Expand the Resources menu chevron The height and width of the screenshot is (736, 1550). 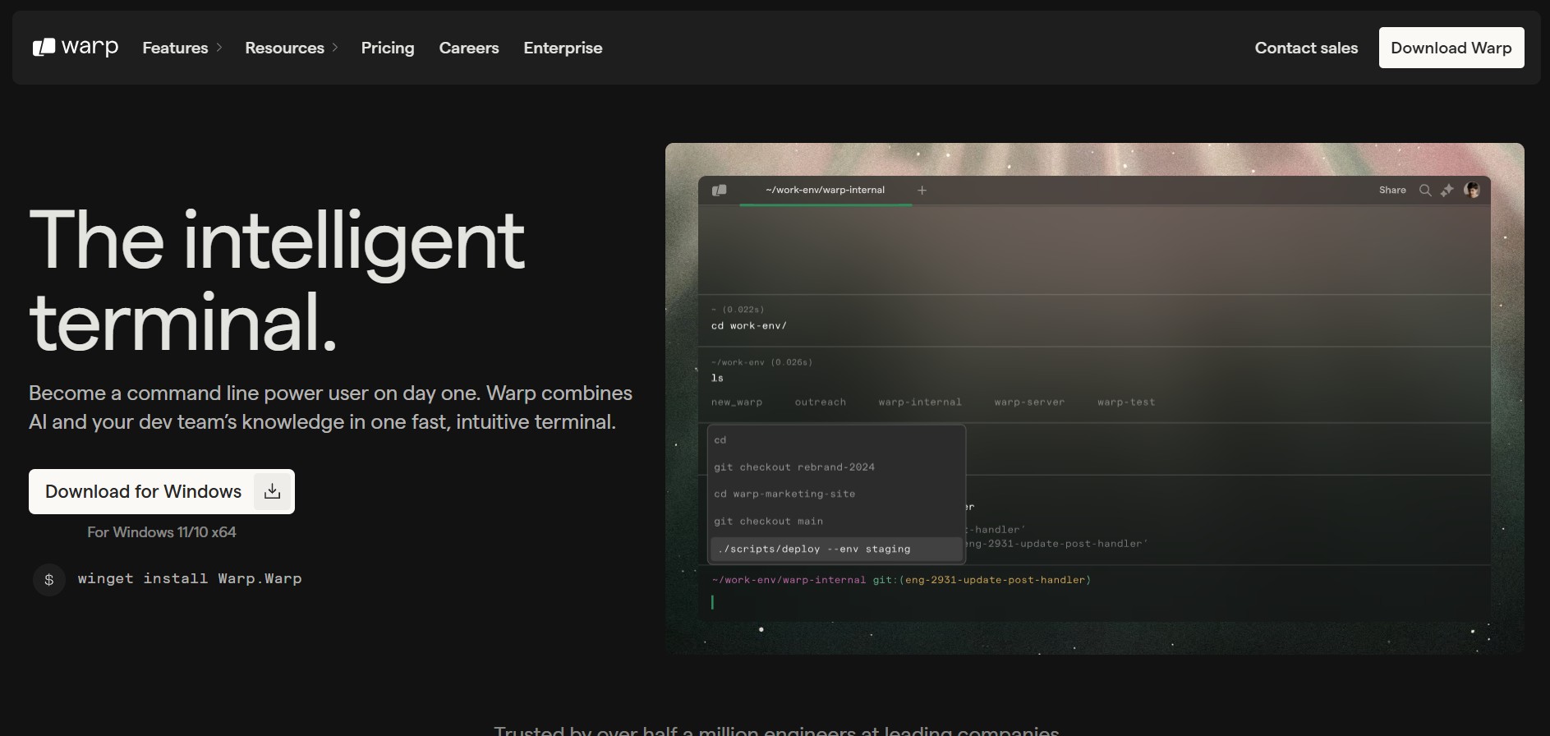coord(335,48)
